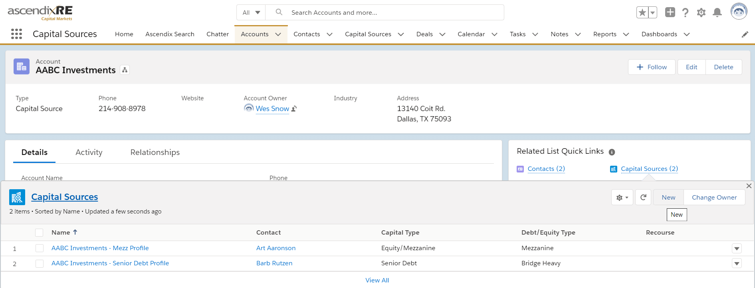Viewport: 755px width, 288px height.
Task: Click the Delete account button
Action: pyautogui.click(x=723, y=67)
